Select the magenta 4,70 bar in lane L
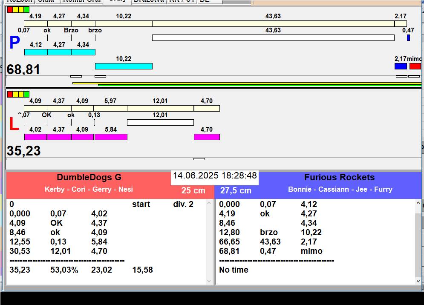Image resolution: width=424 pixels, height=305 pixels. [x=207, y=137]
